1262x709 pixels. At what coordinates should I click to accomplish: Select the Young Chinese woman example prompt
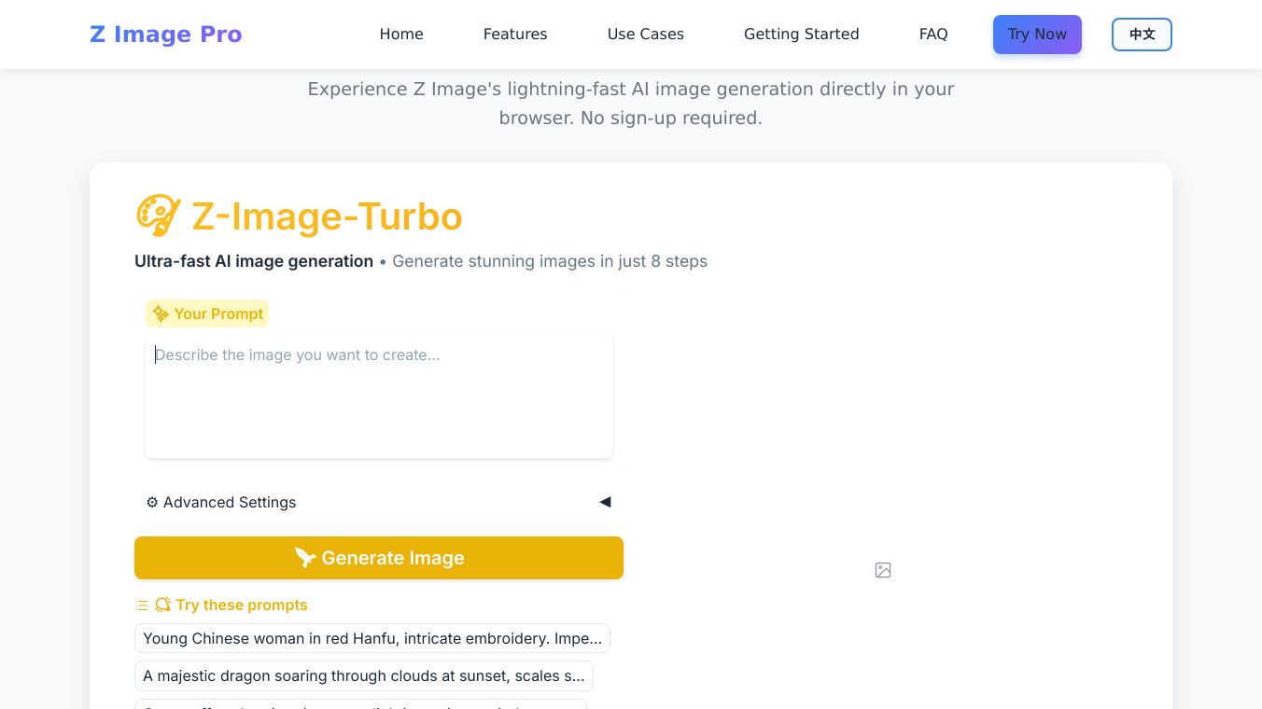click(372, 639)
